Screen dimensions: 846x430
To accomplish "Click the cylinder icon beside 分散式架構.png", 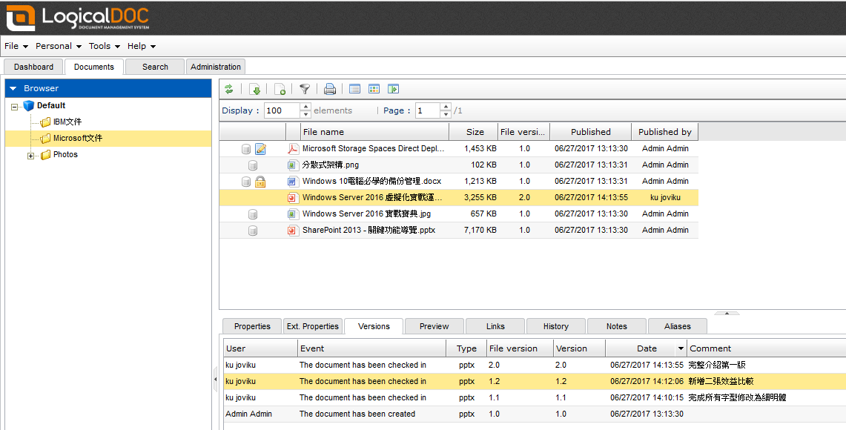I will (x=253, y=165).
